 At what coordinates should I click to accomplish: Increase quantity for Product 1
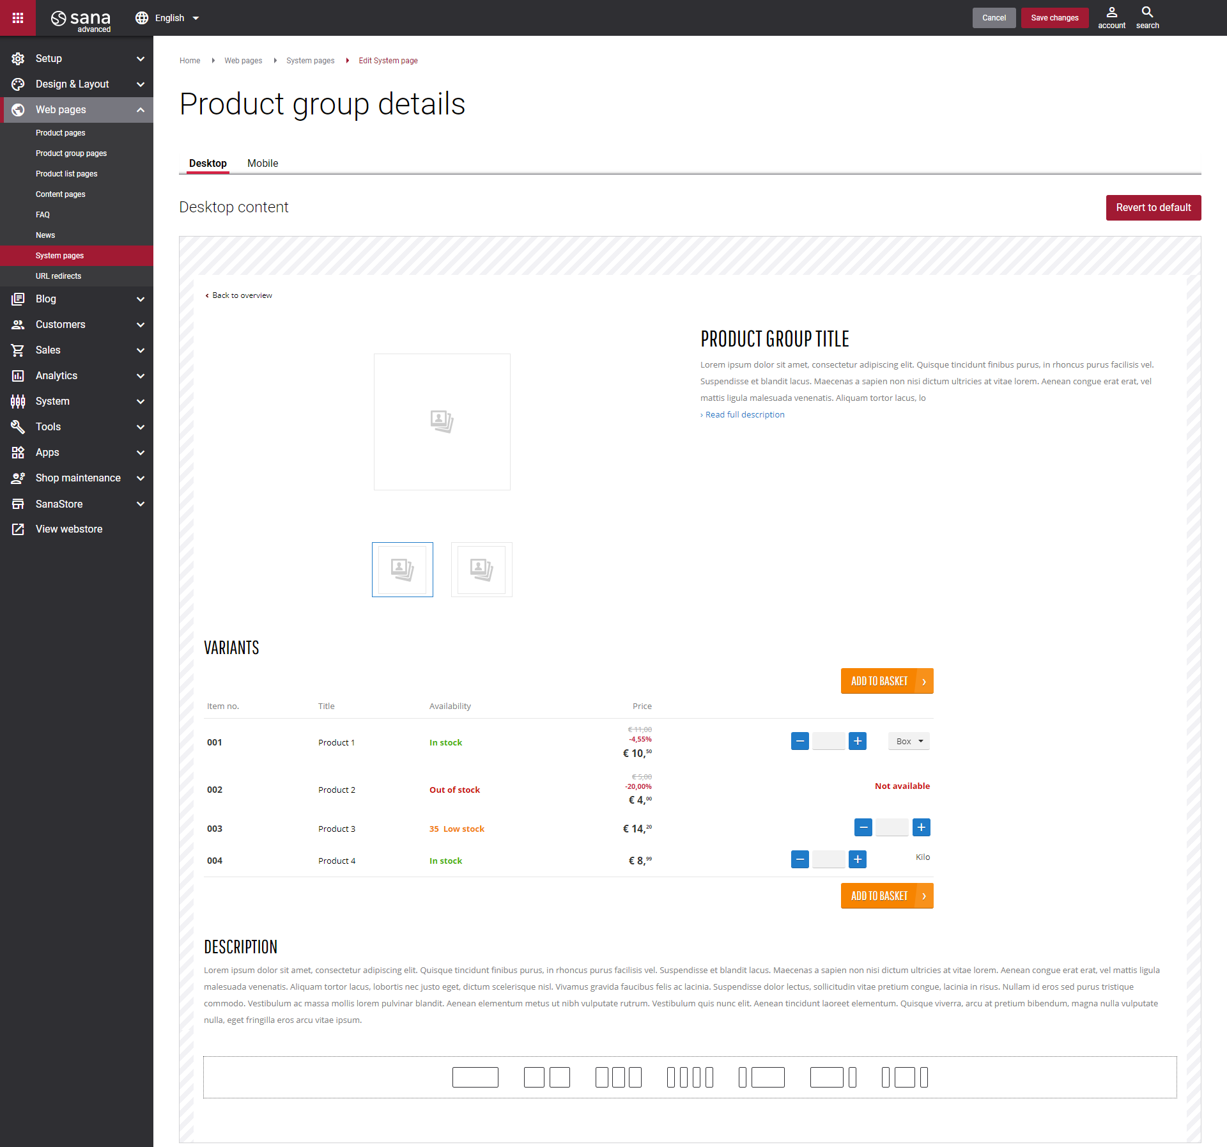pos(858,741)
